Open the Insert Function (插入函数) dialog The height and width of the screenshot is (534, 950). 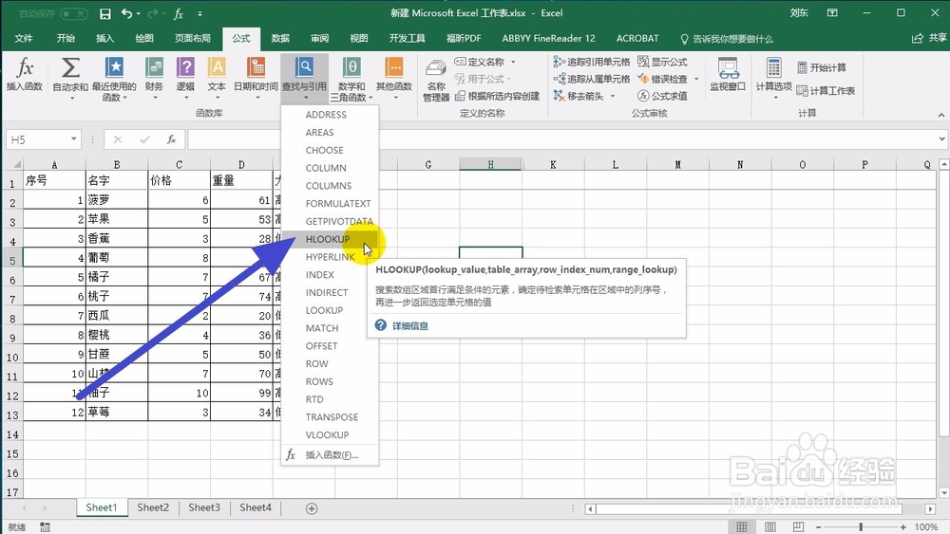click(25, 74)
